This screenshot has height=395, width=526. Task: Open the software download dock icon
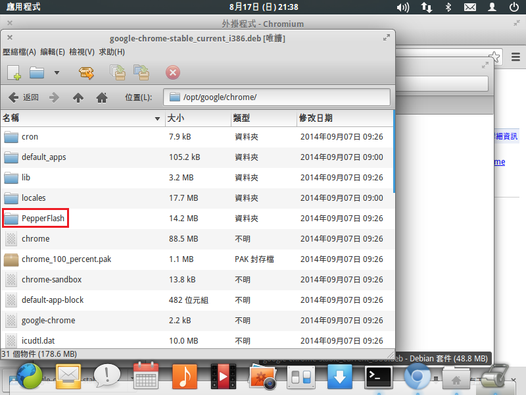340,377
